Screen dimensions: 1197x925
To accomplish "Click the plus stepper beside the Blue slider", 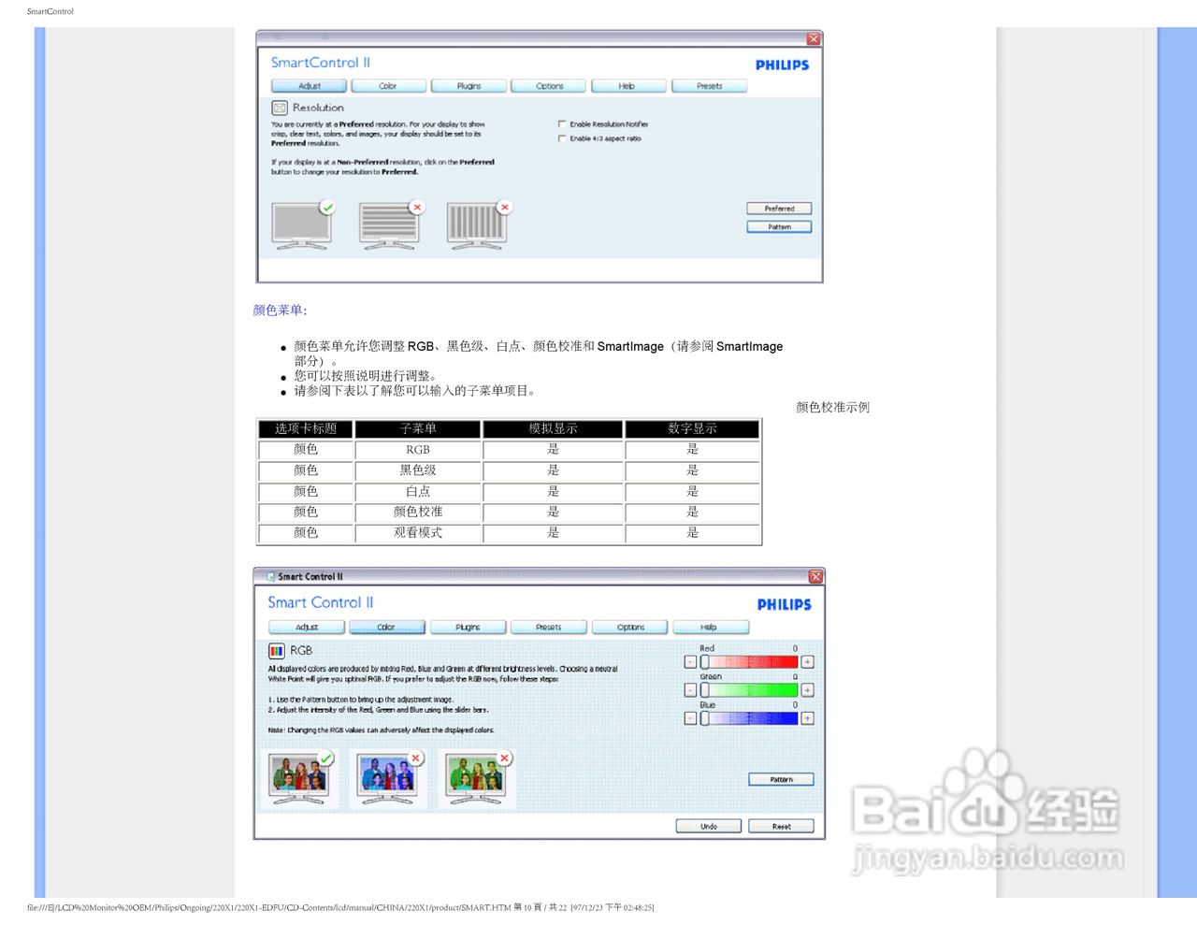I will [x=806, y=718].
